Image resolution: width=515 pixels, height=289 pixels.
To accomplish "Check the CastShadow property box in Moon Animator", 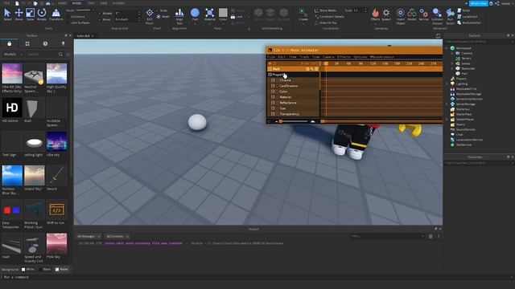I will [273, 86].
